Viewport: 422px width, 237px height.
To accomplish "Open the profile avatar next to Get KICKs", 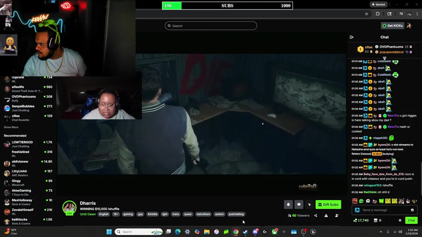I will (409, 26).
